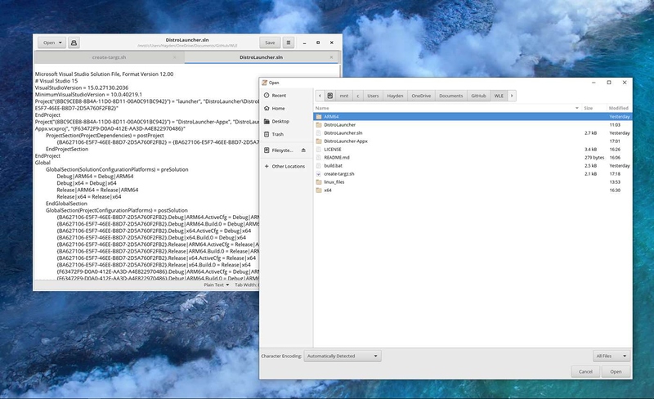Click Cancel in the Open dialog
This screenshot has width=654, height=399.
pyautogui.click(x=585, y=371)
